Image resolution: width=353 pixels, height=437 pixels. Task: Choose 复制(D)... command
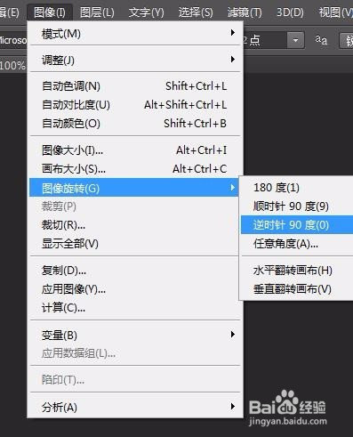pos(135,271)
